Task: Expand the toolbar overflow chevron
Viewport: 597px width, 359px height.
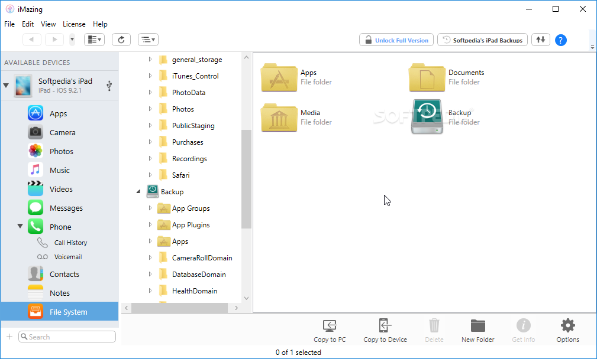Action: (x=592, y=47)
